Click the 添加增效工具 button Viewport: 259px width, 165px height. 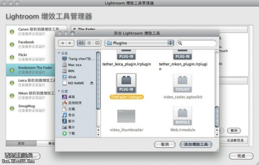coord(196,144)
